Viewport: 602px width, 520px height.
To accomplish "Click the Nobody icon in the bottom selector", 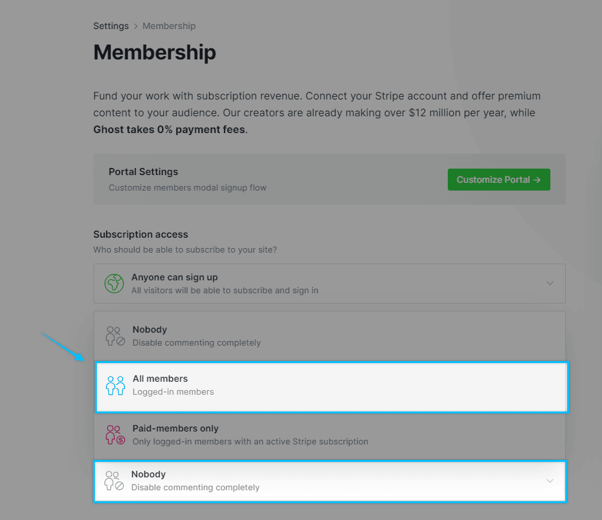I will click(x=115, y=480).
